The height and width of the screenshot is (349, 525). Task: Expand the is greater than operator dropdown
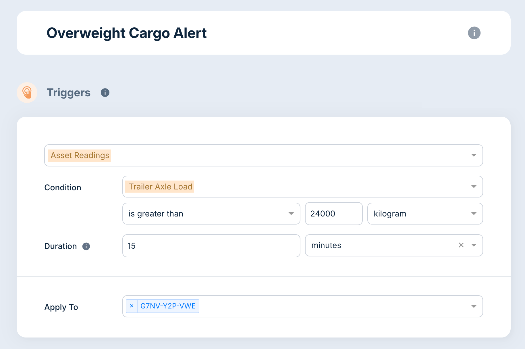coord(291,214)
